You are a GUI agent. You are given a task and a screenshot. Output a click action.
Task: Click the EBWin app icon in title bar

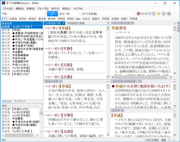(x=3, y=3)
